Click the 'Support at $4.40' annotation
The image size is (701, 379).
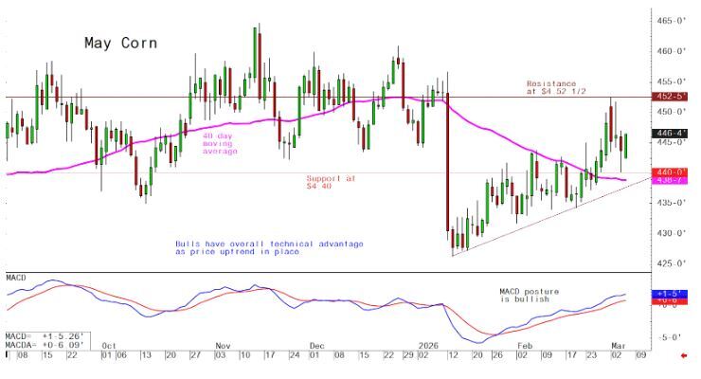pyautogui.click(x=330, y=182)
